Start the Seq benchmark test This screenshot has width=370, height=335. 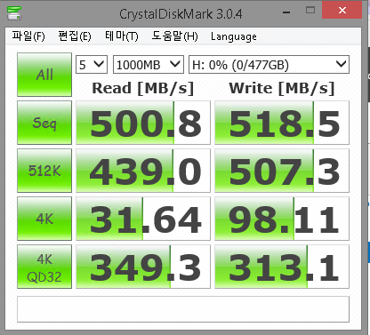tap(44, 123)
